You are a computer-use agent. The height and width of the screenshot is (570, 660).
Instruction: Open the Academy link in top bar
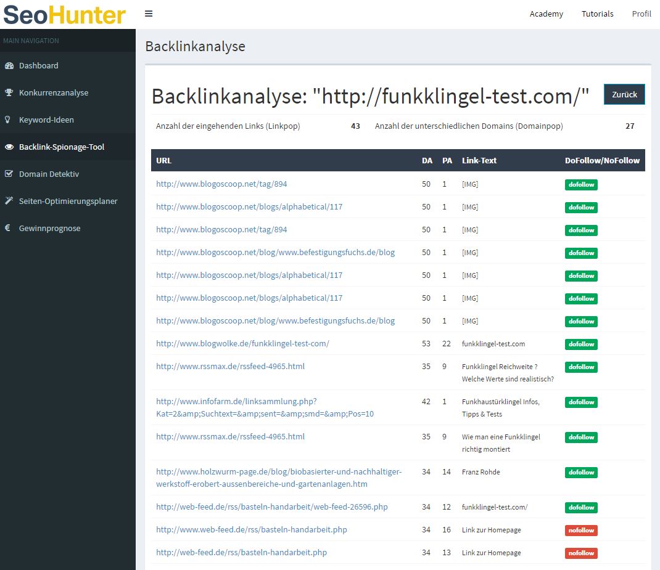point(546,14)
